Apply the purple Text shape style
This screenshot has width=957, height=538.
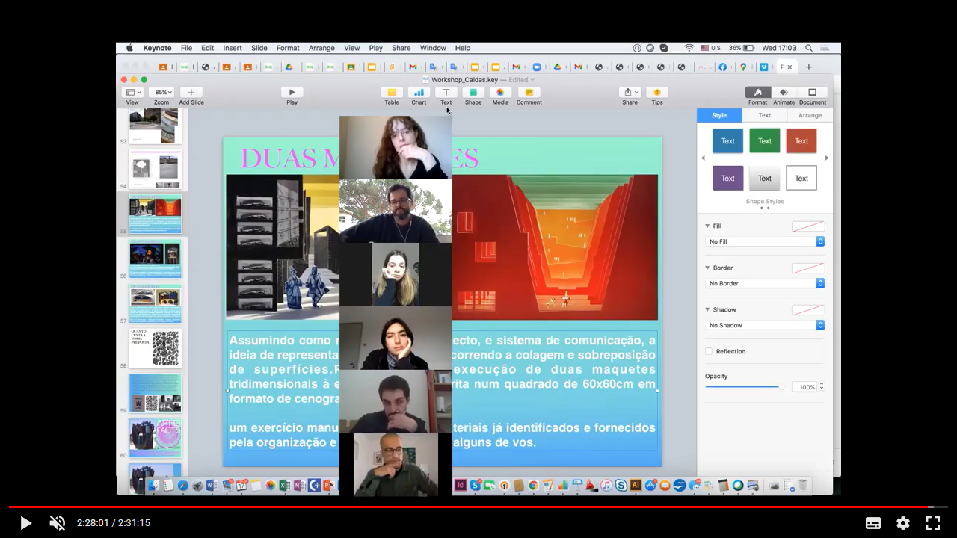(727, 179)
